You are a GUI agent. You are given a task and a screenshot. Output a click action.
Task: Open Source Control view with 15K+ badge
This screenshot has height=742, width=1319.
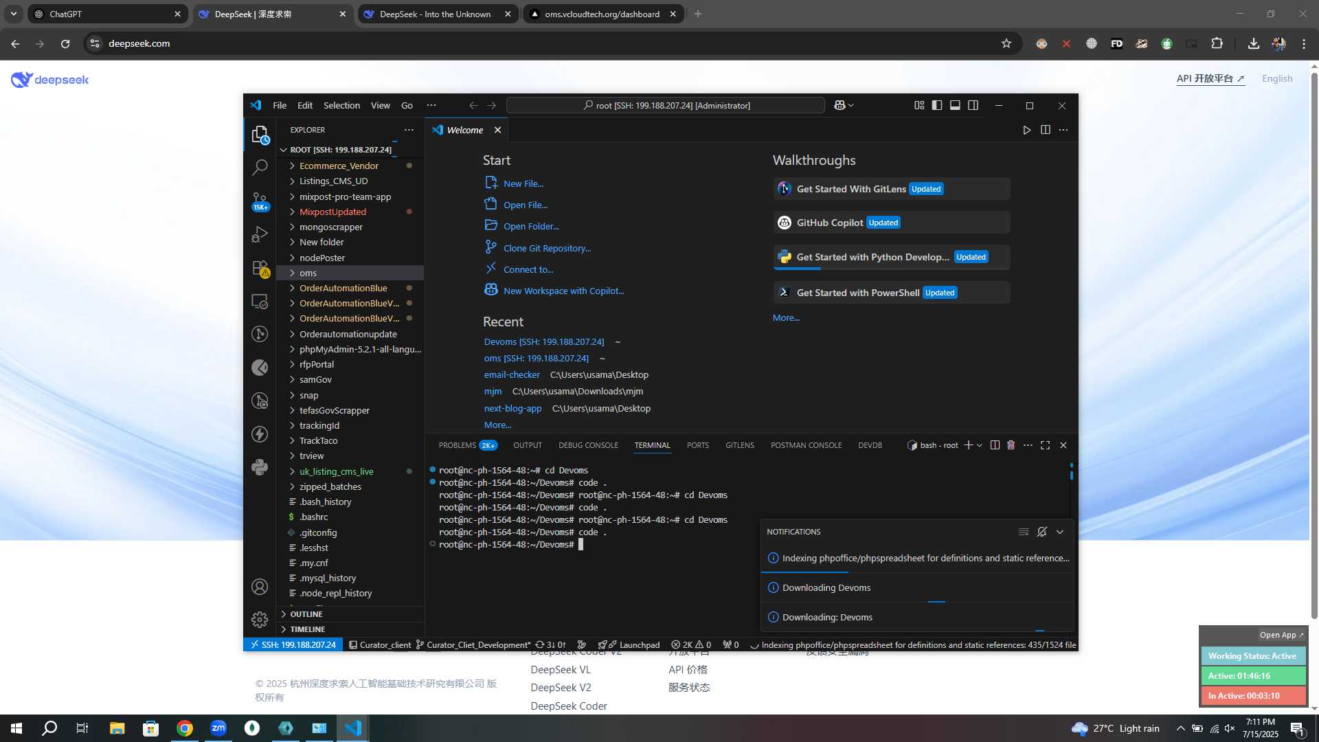click(260, 201)
